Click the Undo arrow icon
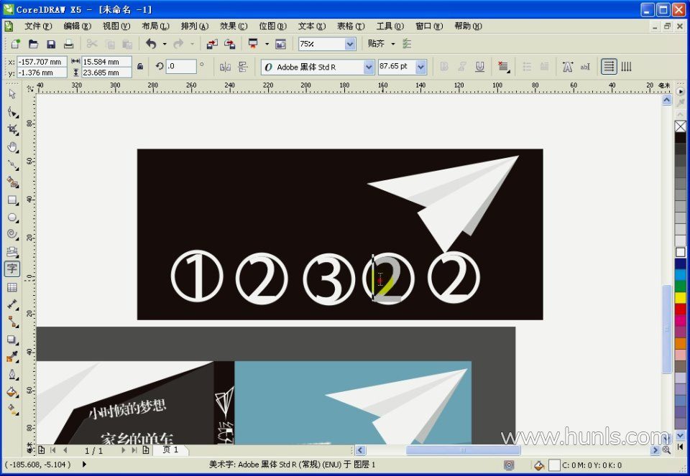690x476 pixels. (x=151, y=44)
